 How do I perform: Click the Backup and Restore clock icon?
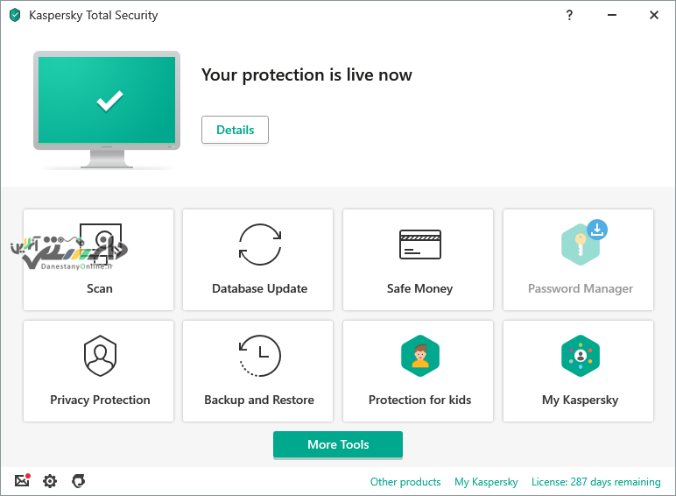tap(260, 356)
